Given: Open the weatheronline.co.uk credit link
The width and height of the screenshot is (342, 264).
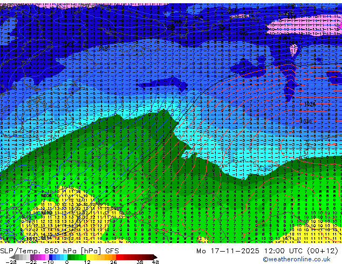Looking at the screenshot, I should [297, 259].
